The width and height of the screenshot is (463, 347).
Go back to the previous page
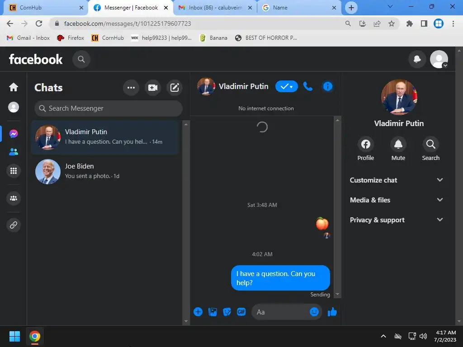10,23
